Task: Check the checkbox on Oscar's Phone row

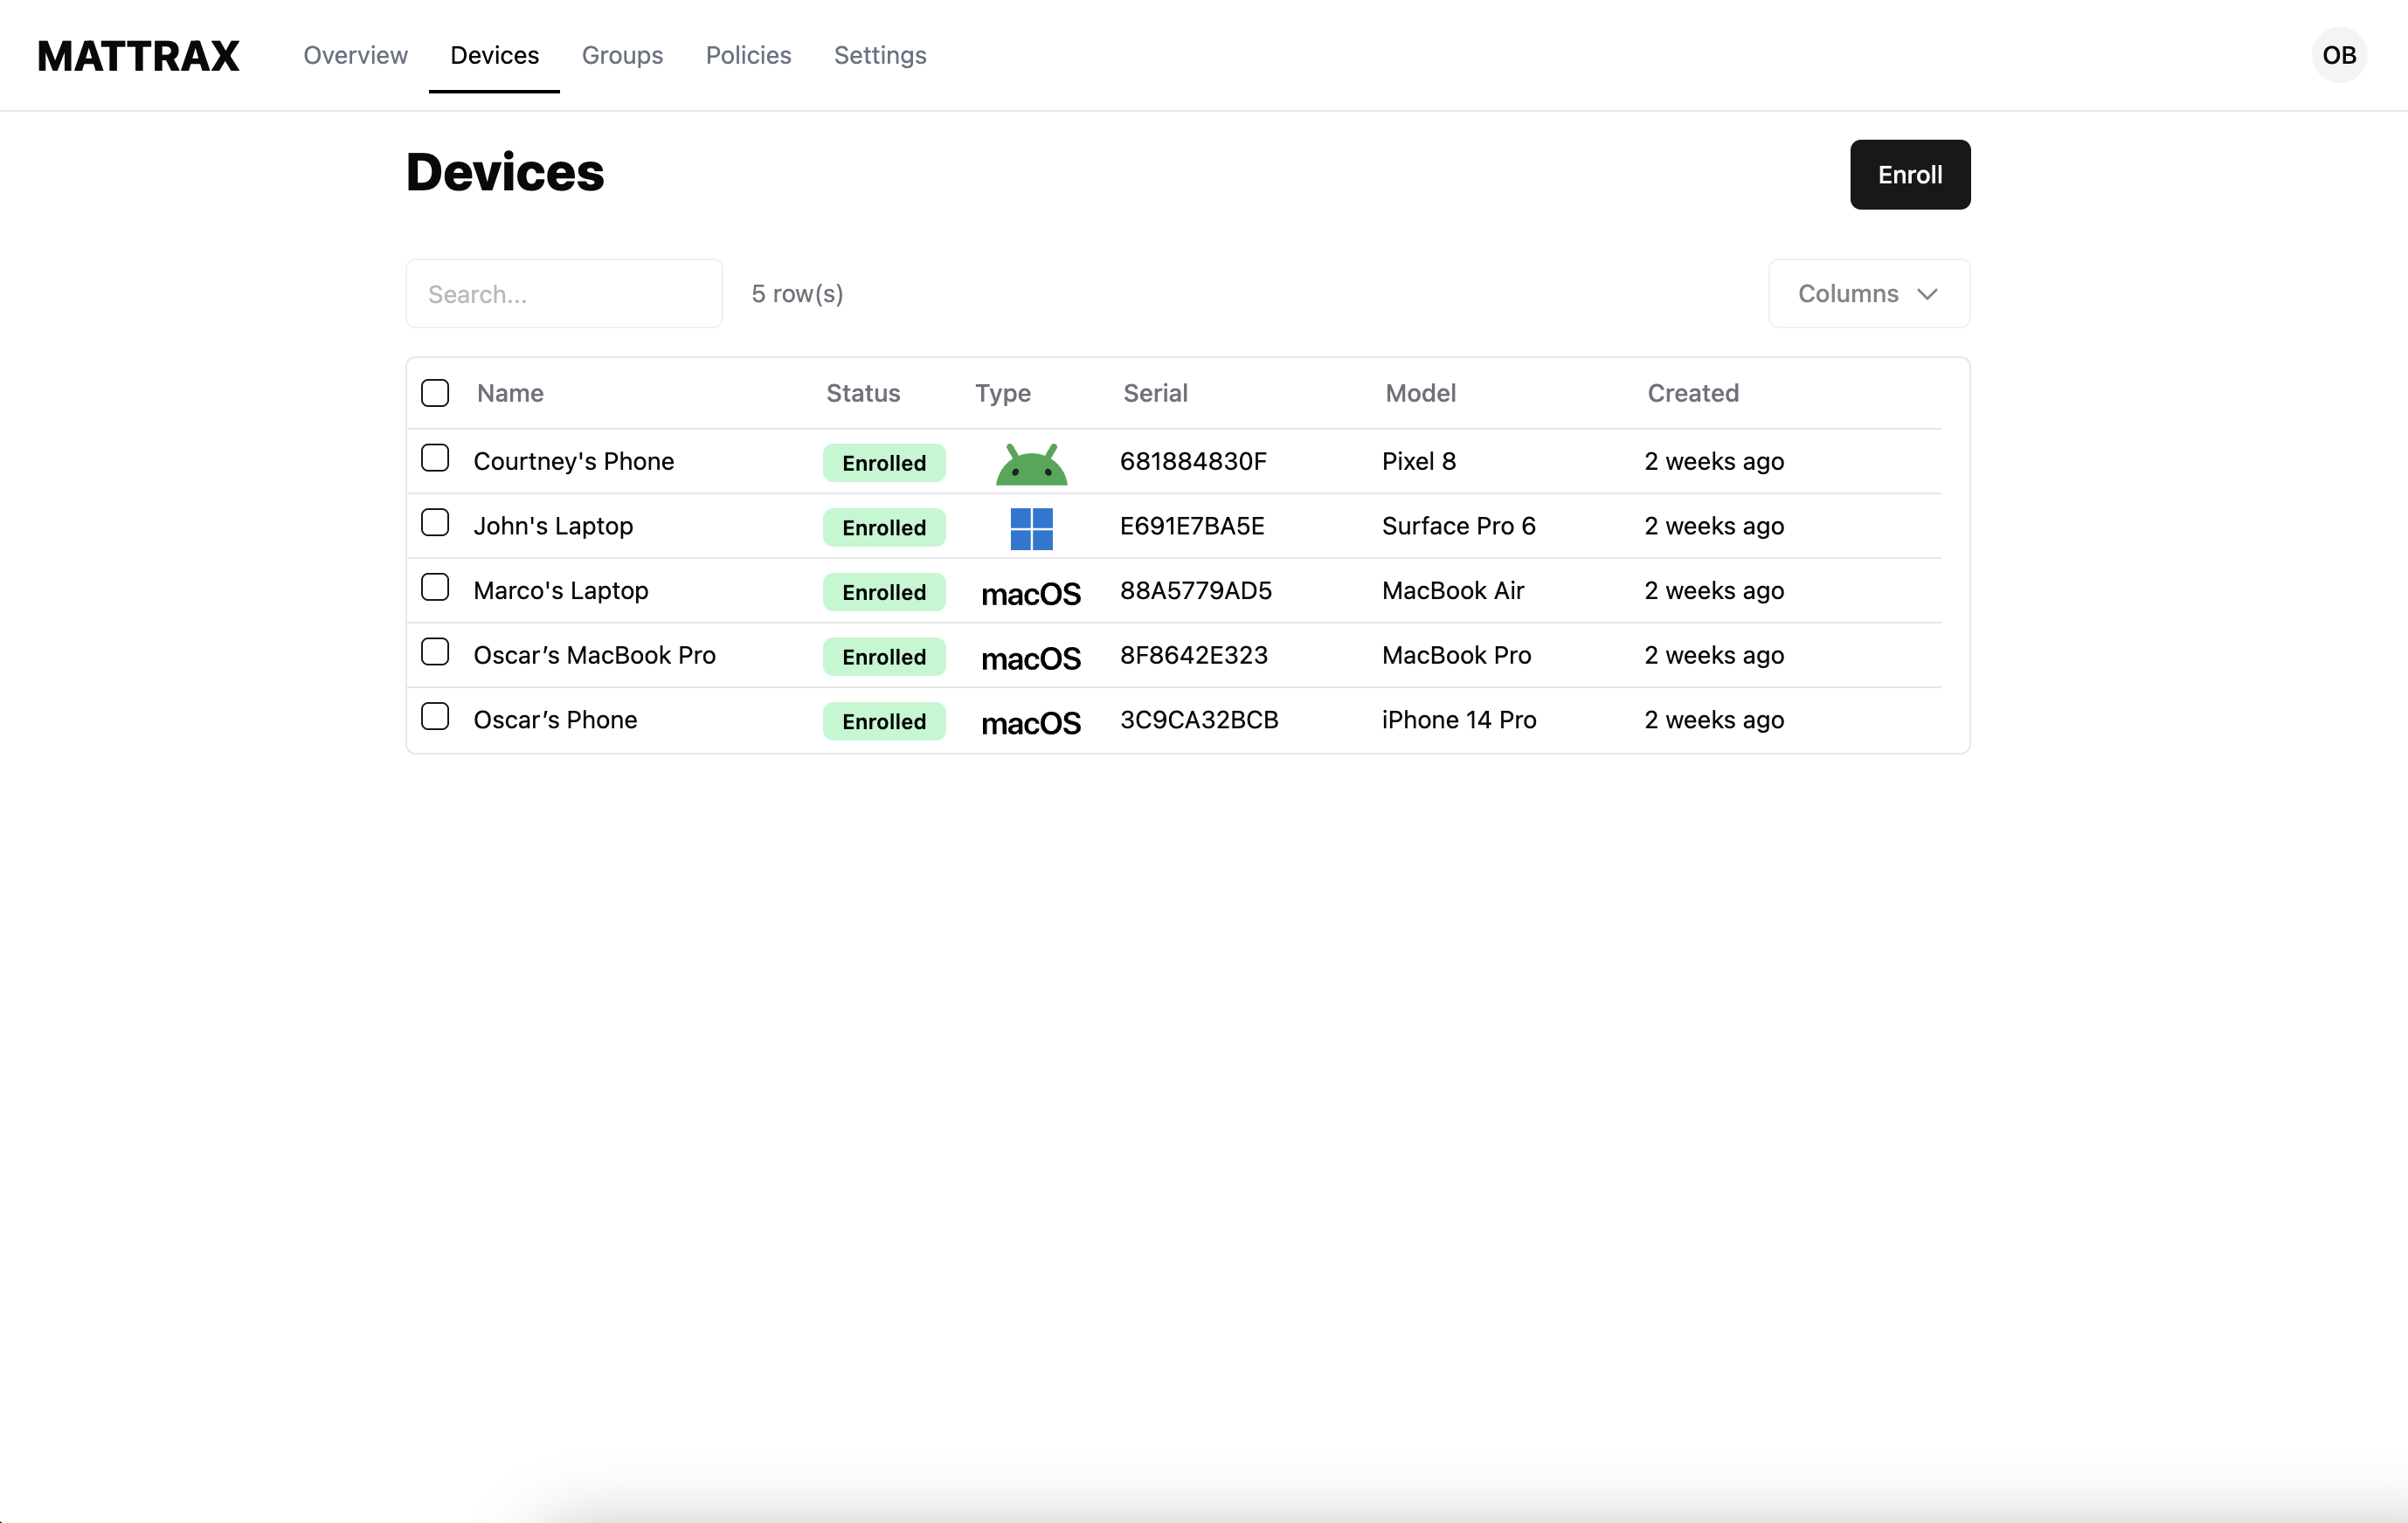Action: click(435, 717)
